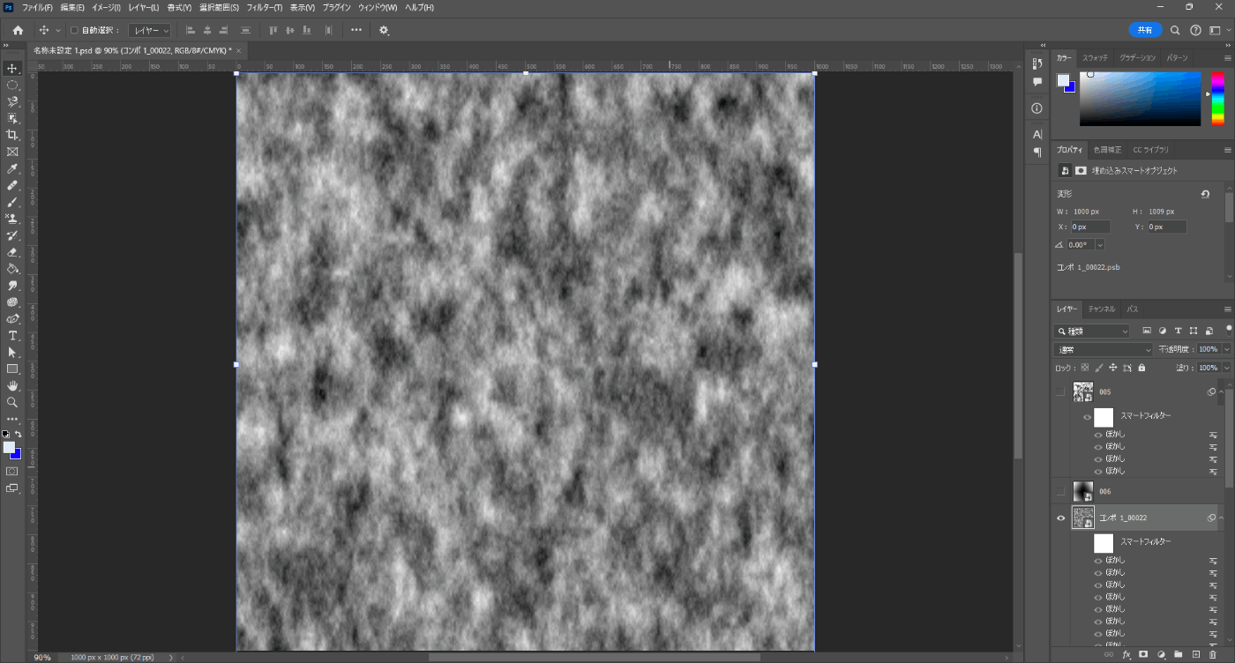Pick a hue on the color slider
The image size is (1235, 663).
click(x=1217, y=99)
